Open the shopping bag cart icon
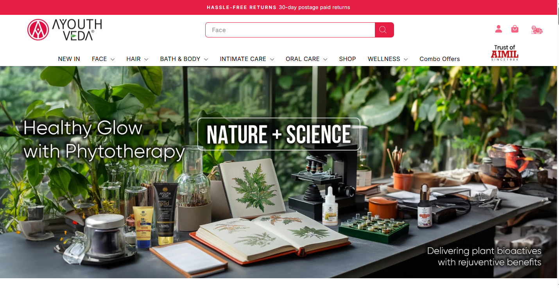Viewport: 559px width, 288px height. pyautogui.click(x=515, y=29)
